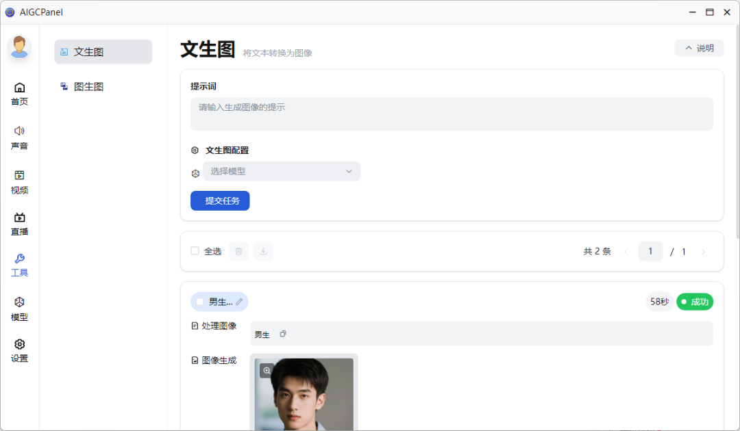740x431 pixels.
Task: Tick the 全选 select-all checkbox
Action: (195, 251)
